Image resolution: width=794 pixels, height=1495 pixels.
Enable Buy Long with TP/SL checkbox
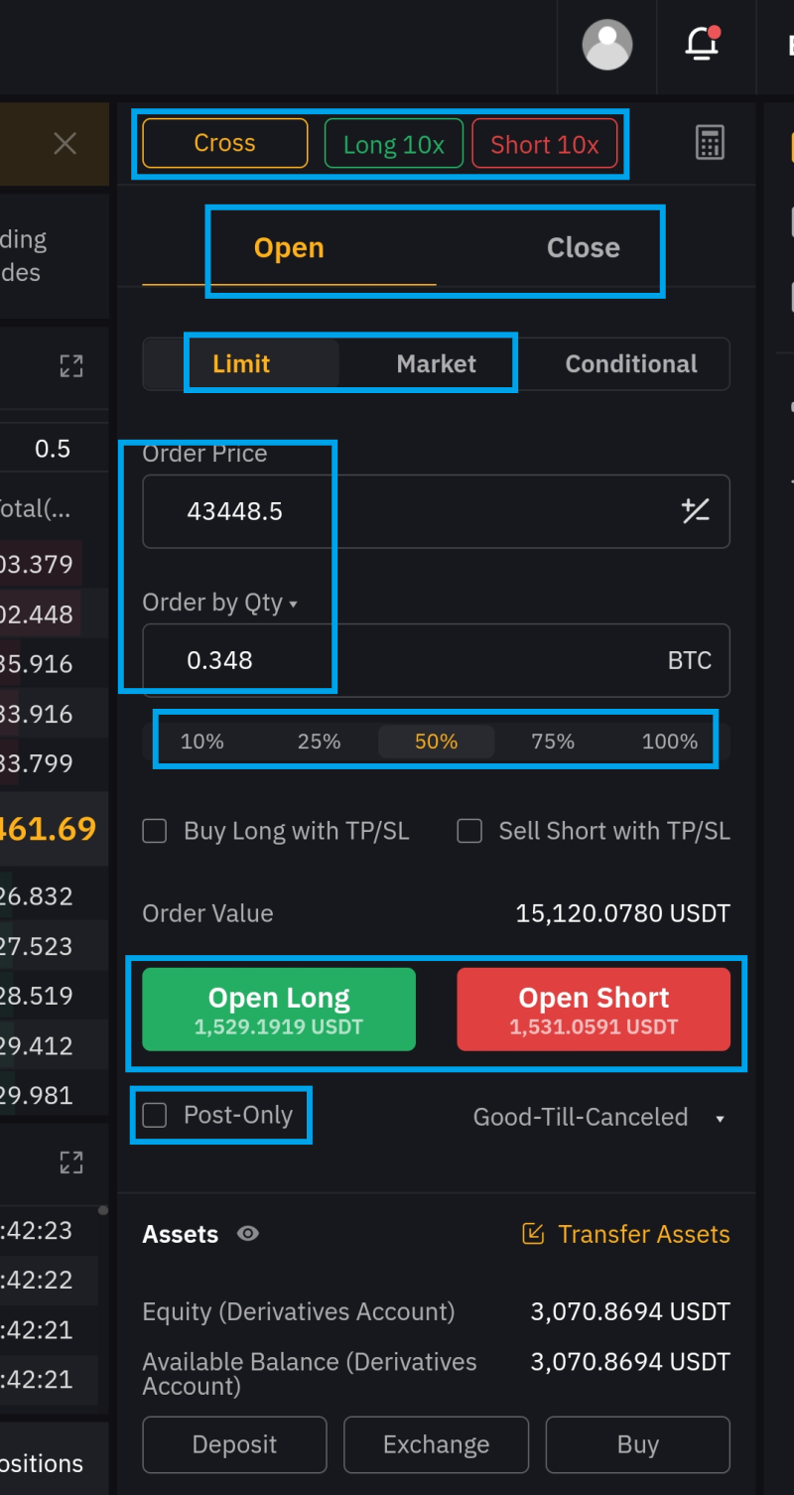click(155, 831)
